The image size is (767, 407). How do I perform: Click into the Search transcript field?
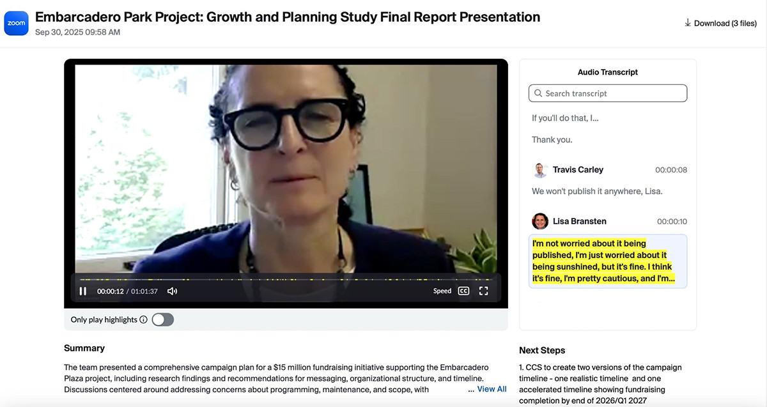(614, 93)
